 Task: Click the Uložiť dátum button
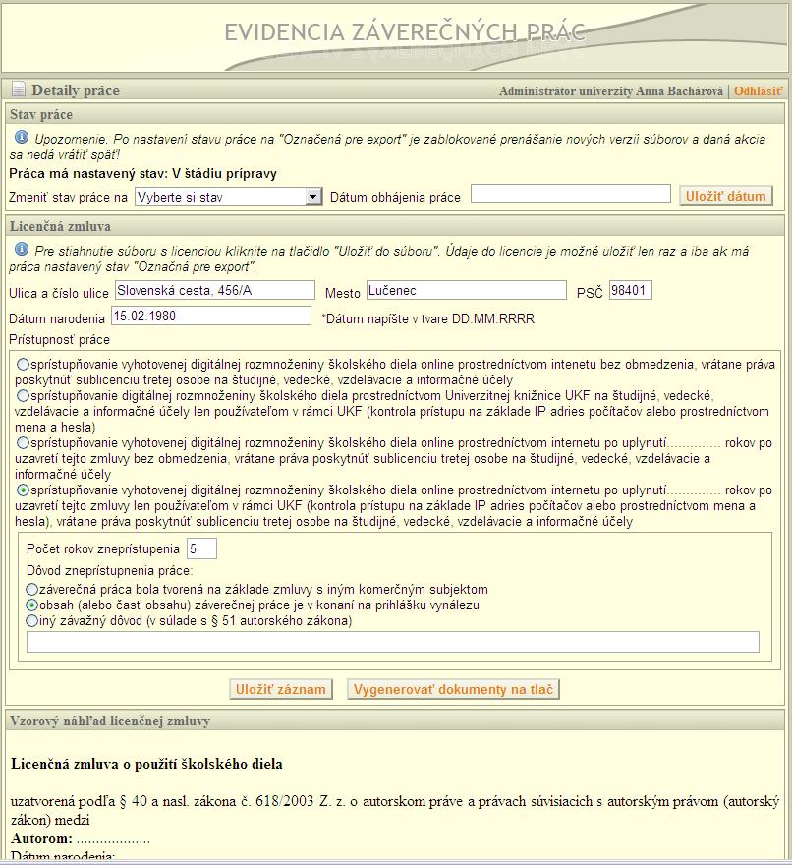coord(726,196)
